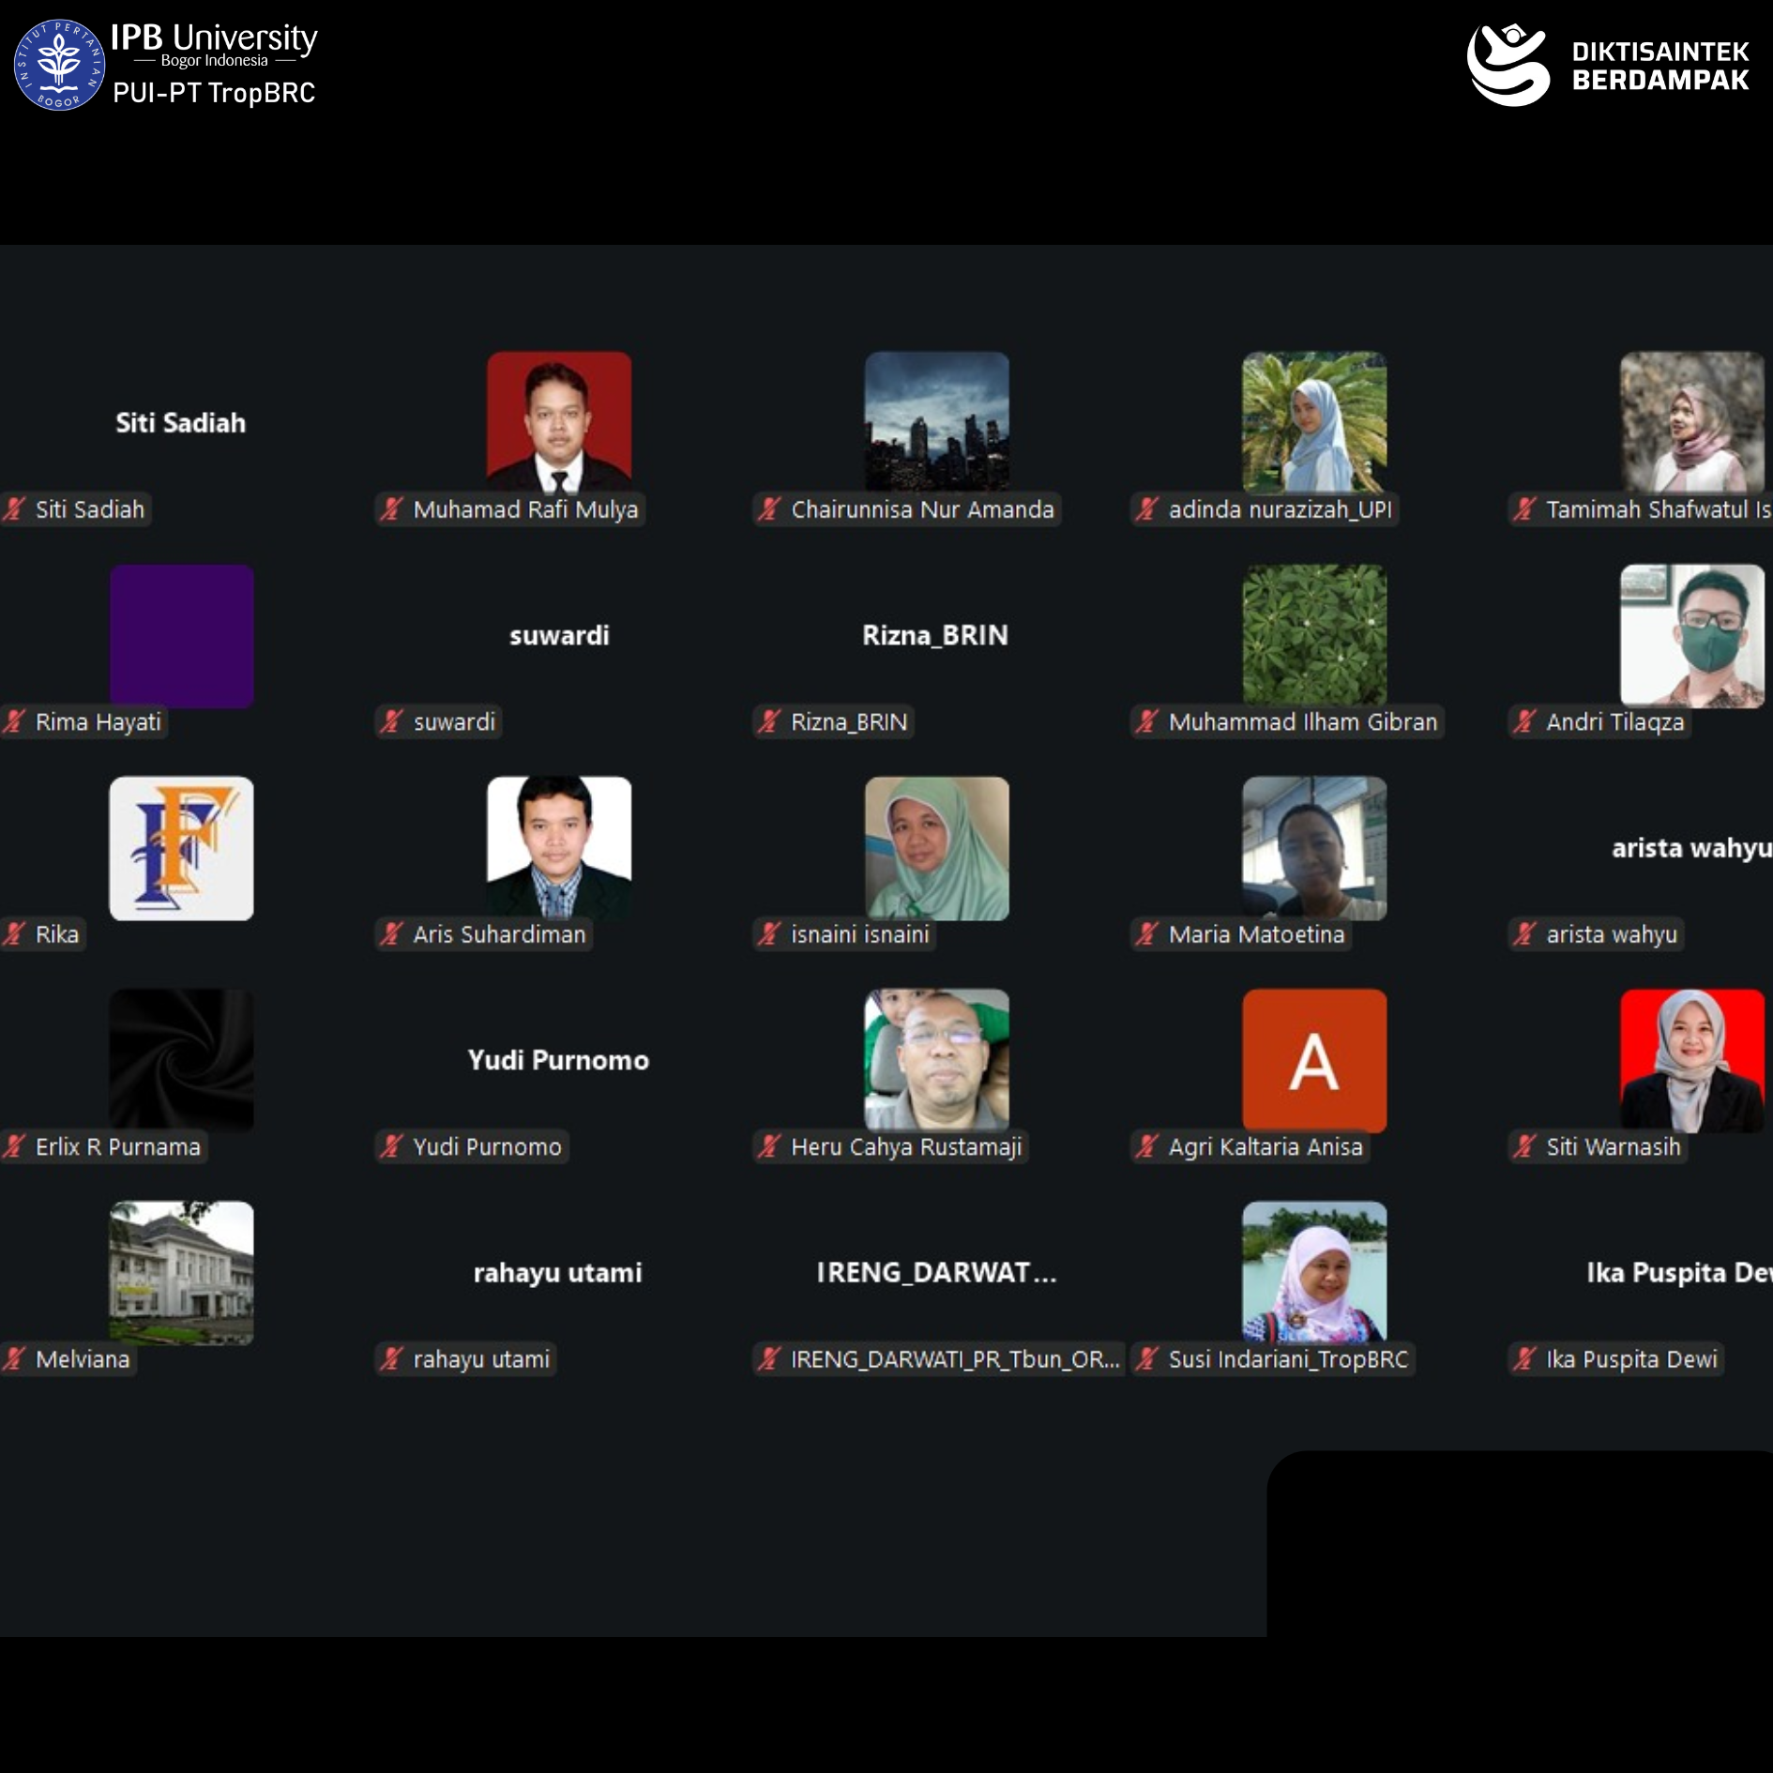Click muted mic icon beside Susi Indariani_TropBRC
Screen dimensions: 1773x1773
[1146, 1358]
